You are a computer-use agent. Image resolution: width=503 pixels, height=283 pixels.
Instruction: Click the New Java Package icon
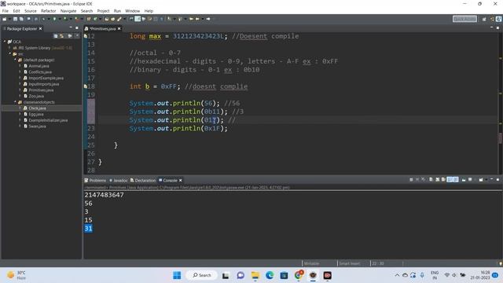pos(89,19)
